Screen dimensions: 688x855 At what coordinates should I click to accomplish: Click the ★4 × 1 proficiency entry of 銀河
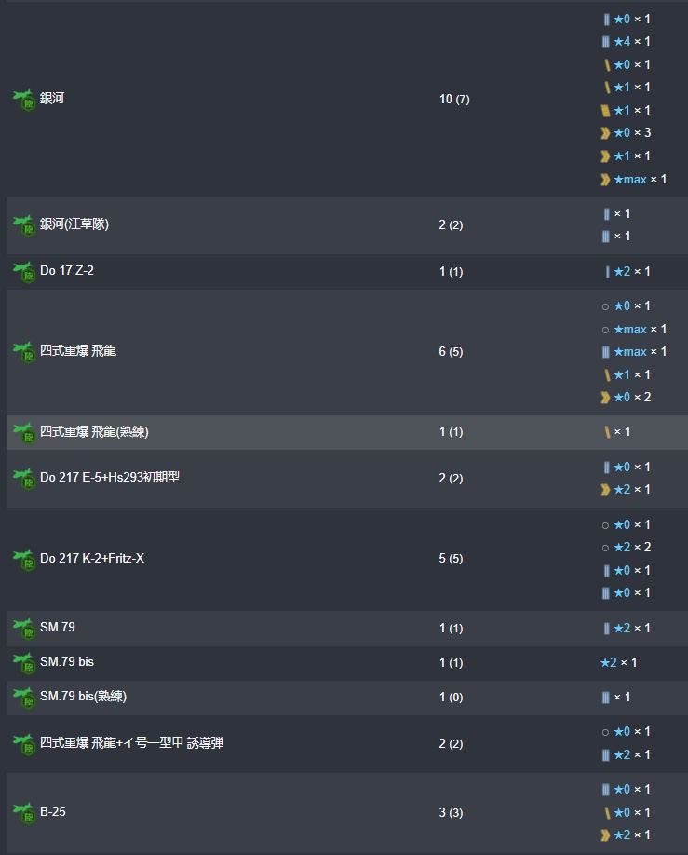tap(631, 42)
